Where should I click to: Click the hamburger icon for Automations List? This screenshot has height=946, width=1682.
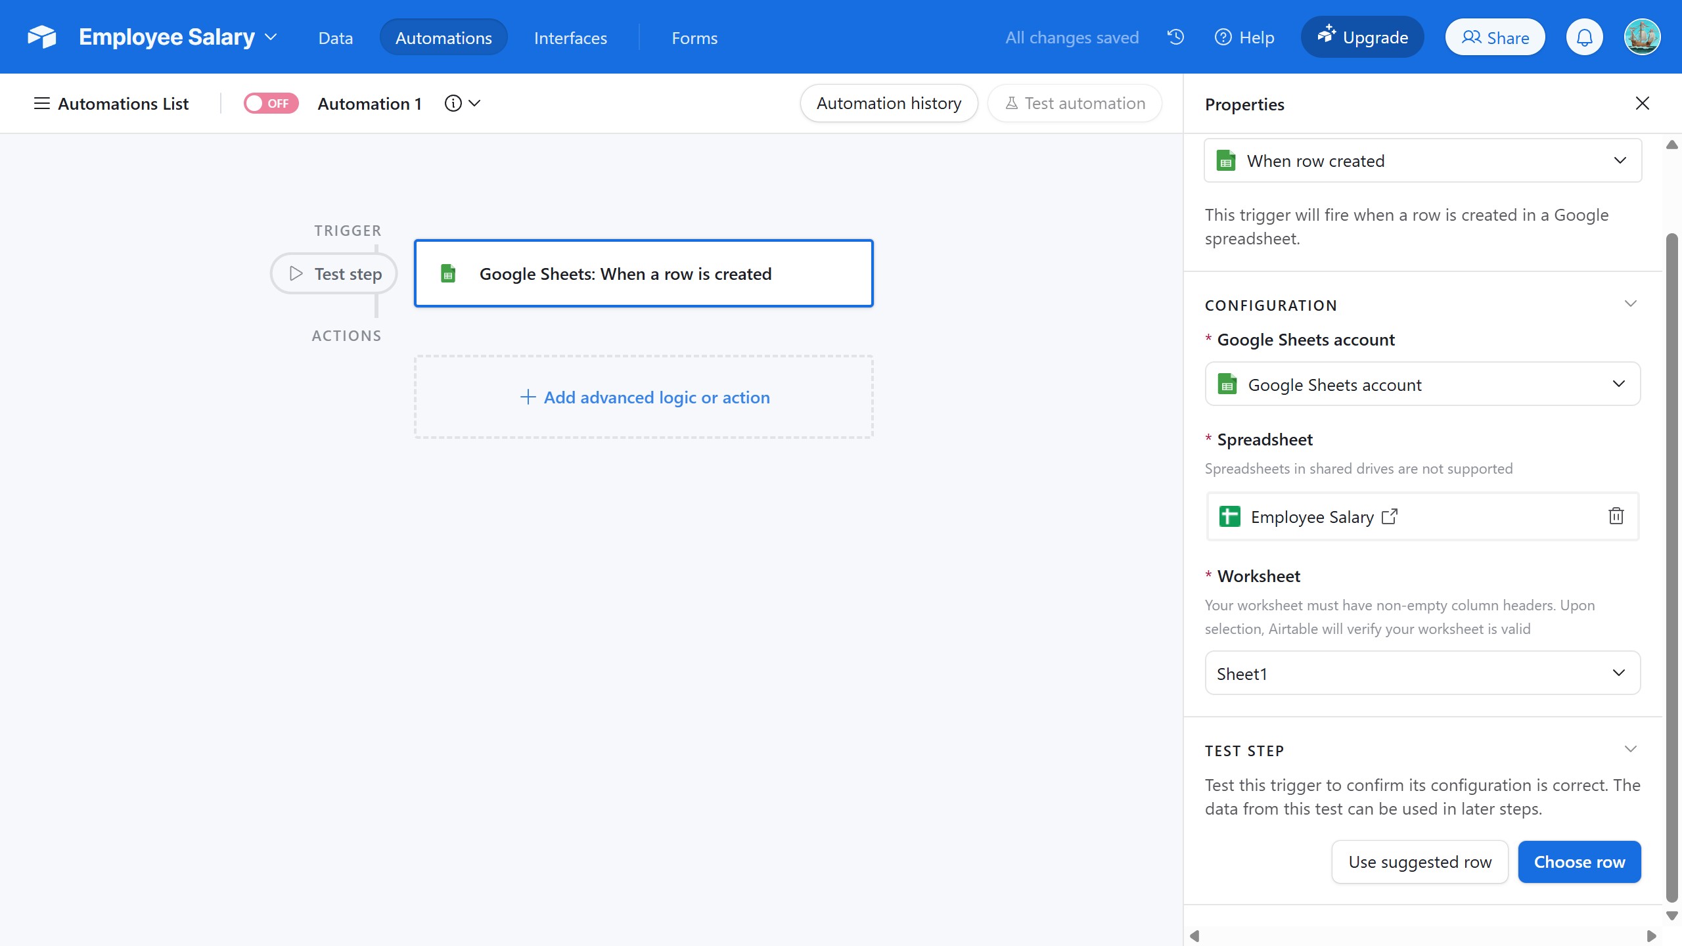click(41, 103)
